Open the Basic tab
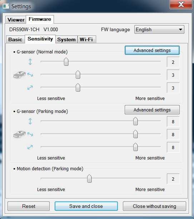This screenshot has width=194, height=219. [15, 39]
